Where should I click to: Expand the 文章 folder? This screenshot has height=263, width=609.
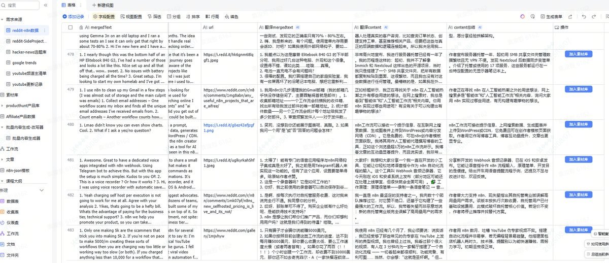click(x=3, y=159)
